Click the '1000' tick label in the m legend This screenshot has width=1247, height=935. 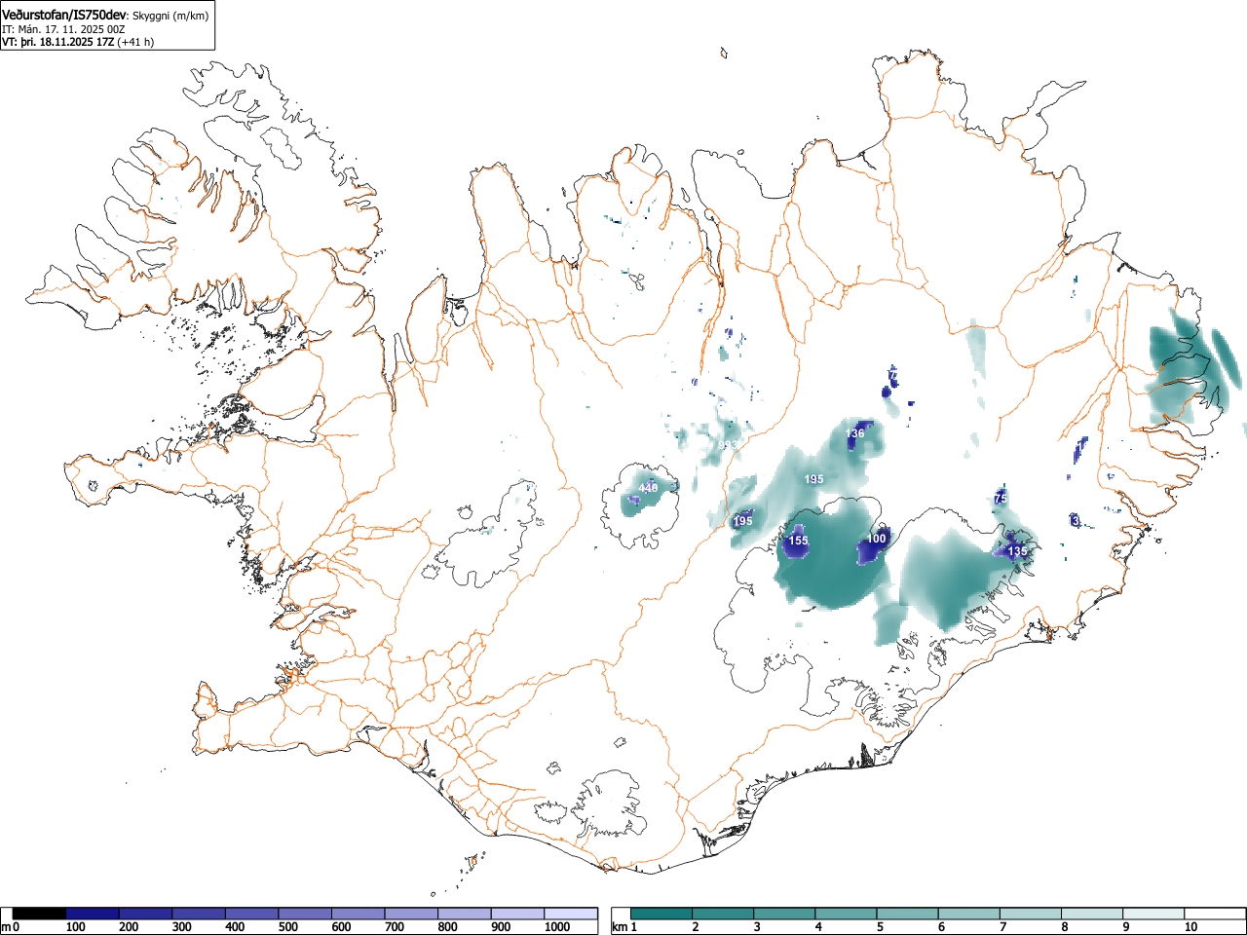[558, 927]
